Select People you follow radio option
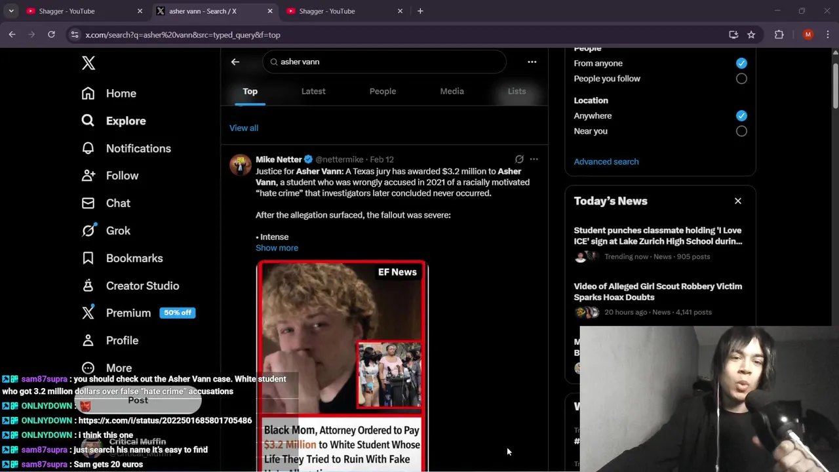Screen dimensions: 839x472 click(x=741, y=79)
